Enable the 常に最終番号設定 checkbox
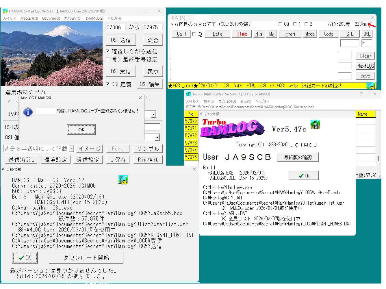 (x=107, y=60)
